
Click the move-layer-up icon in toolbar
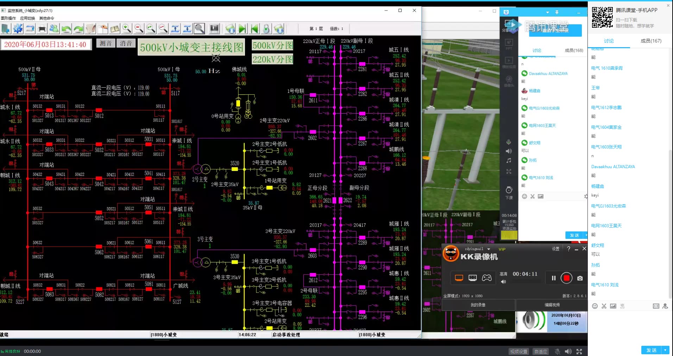pyautogui.click(x=175, y=29)
